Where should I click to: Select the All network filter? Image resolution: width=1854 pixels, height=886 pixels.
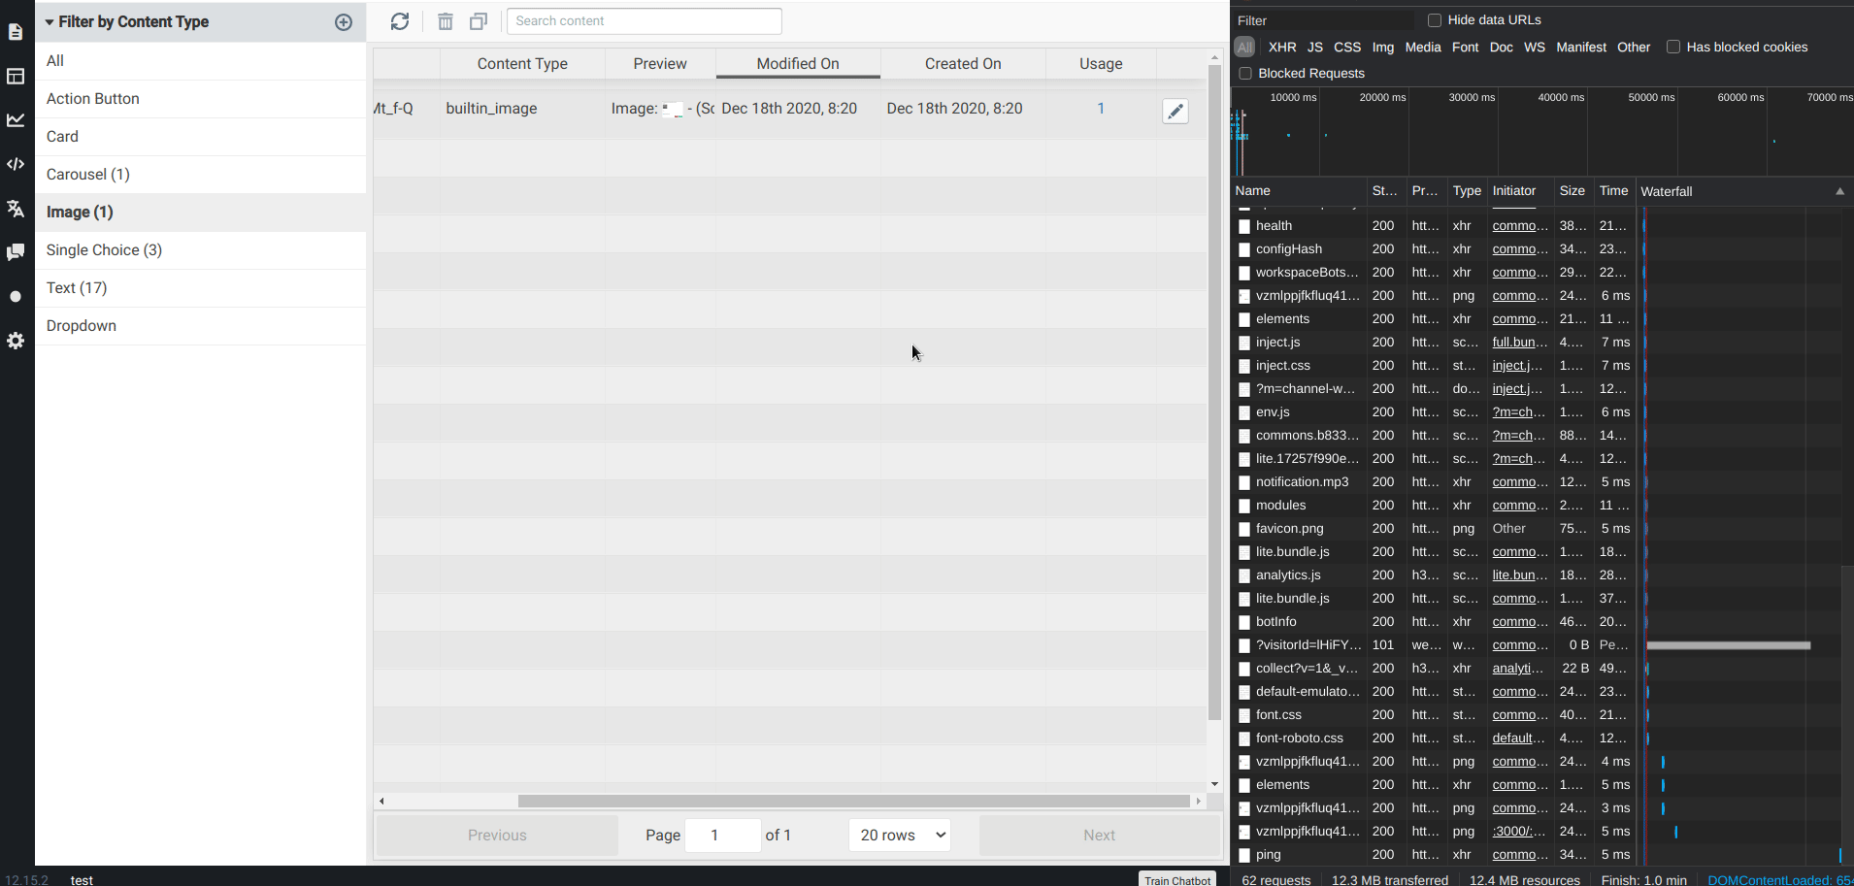point(1244,47)
